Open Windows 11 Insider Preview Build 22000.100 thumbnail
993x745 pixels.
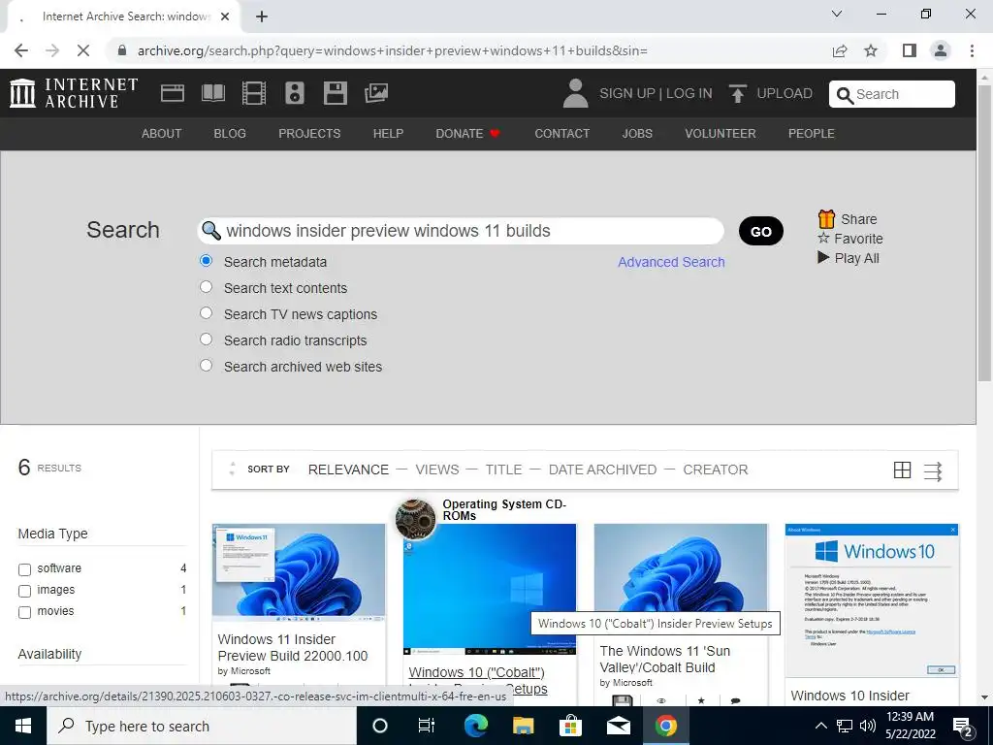click(299, 572)
